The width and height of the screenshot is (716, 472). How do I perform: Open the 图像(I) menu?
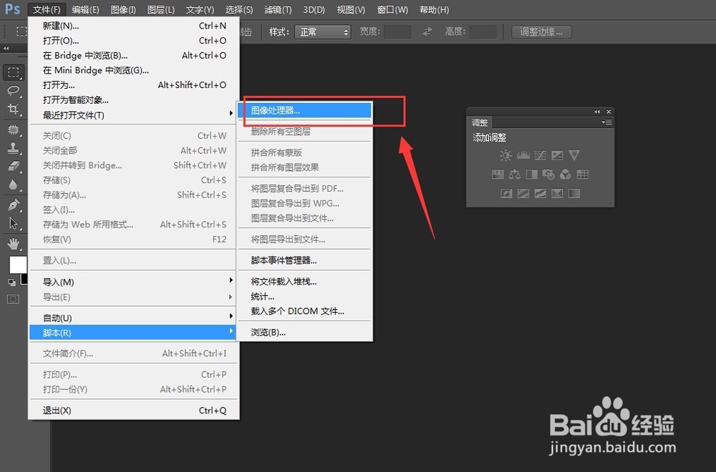pyautogui.click(x=123, y=9)
